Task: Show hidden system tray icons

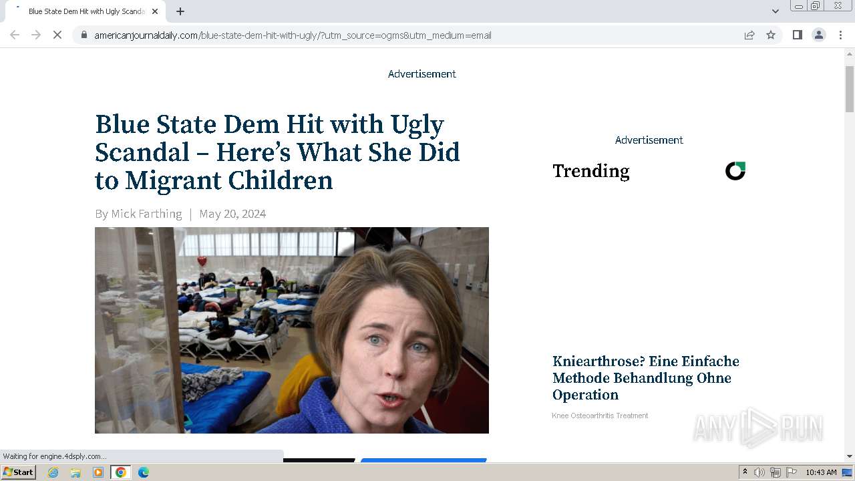Action: [x=745, y=472]
